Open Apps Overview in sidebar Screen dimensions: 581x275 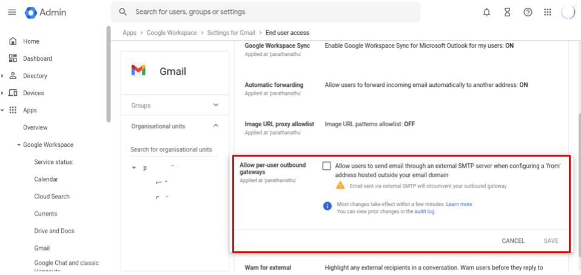35,127
